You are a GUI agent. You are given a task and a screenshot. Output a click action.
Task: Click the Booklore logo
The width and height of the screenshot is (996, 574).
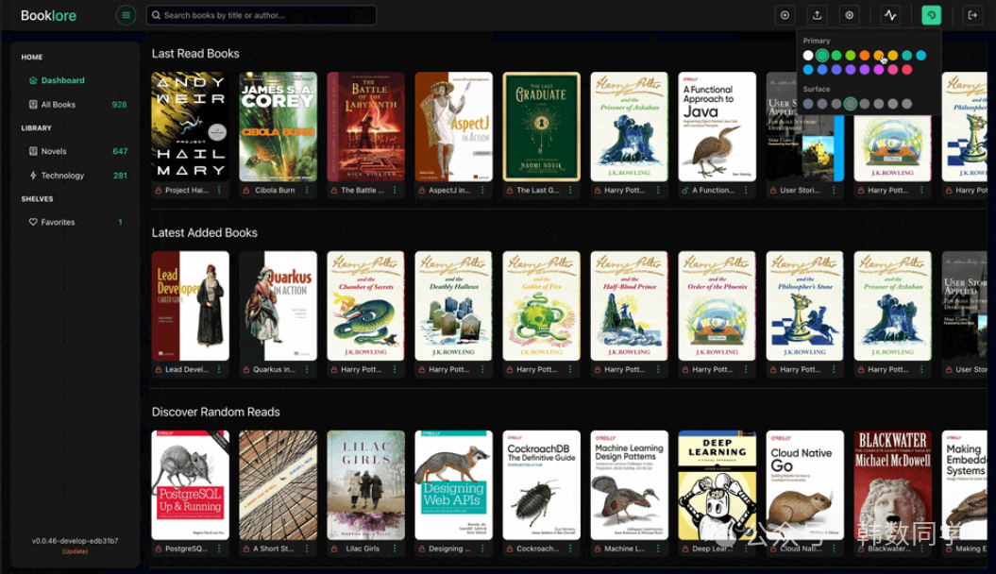(x=48, y=15)
